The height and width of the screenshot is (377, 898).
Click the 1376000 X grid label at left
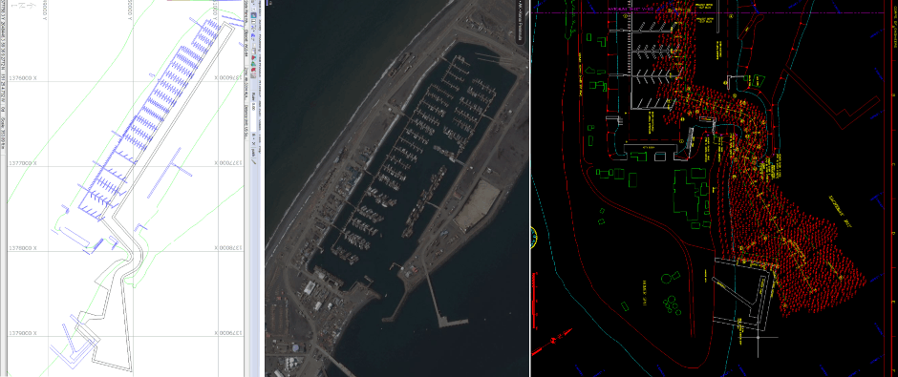tap(23, 78)
